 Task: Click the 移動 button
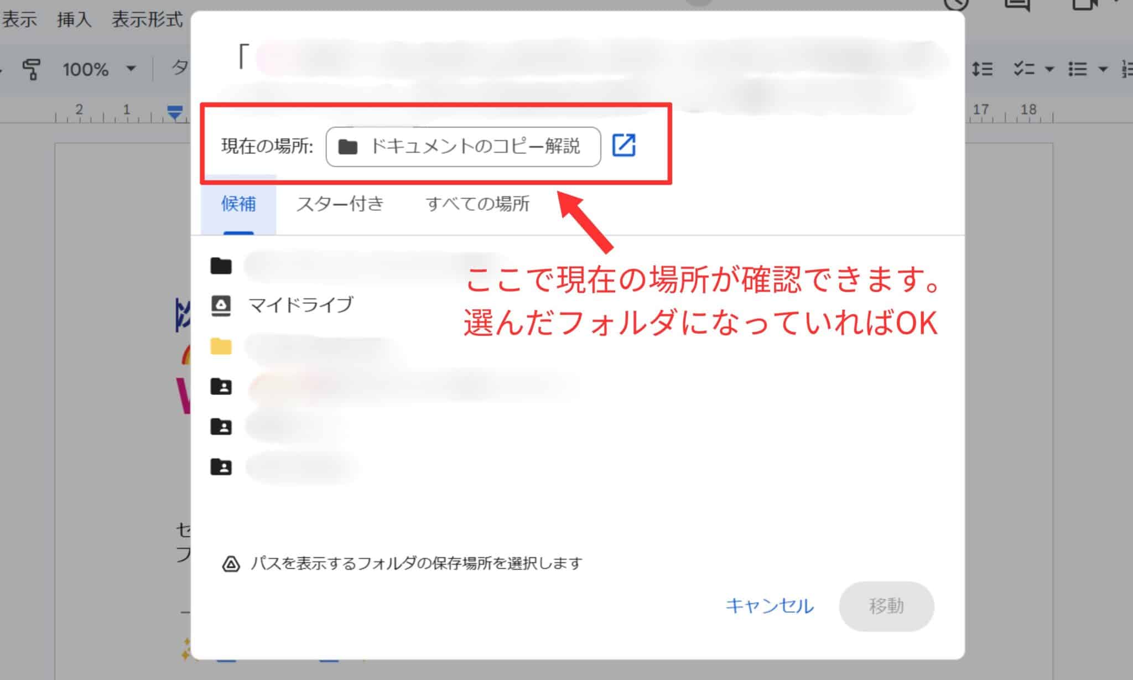pos(886,606)
